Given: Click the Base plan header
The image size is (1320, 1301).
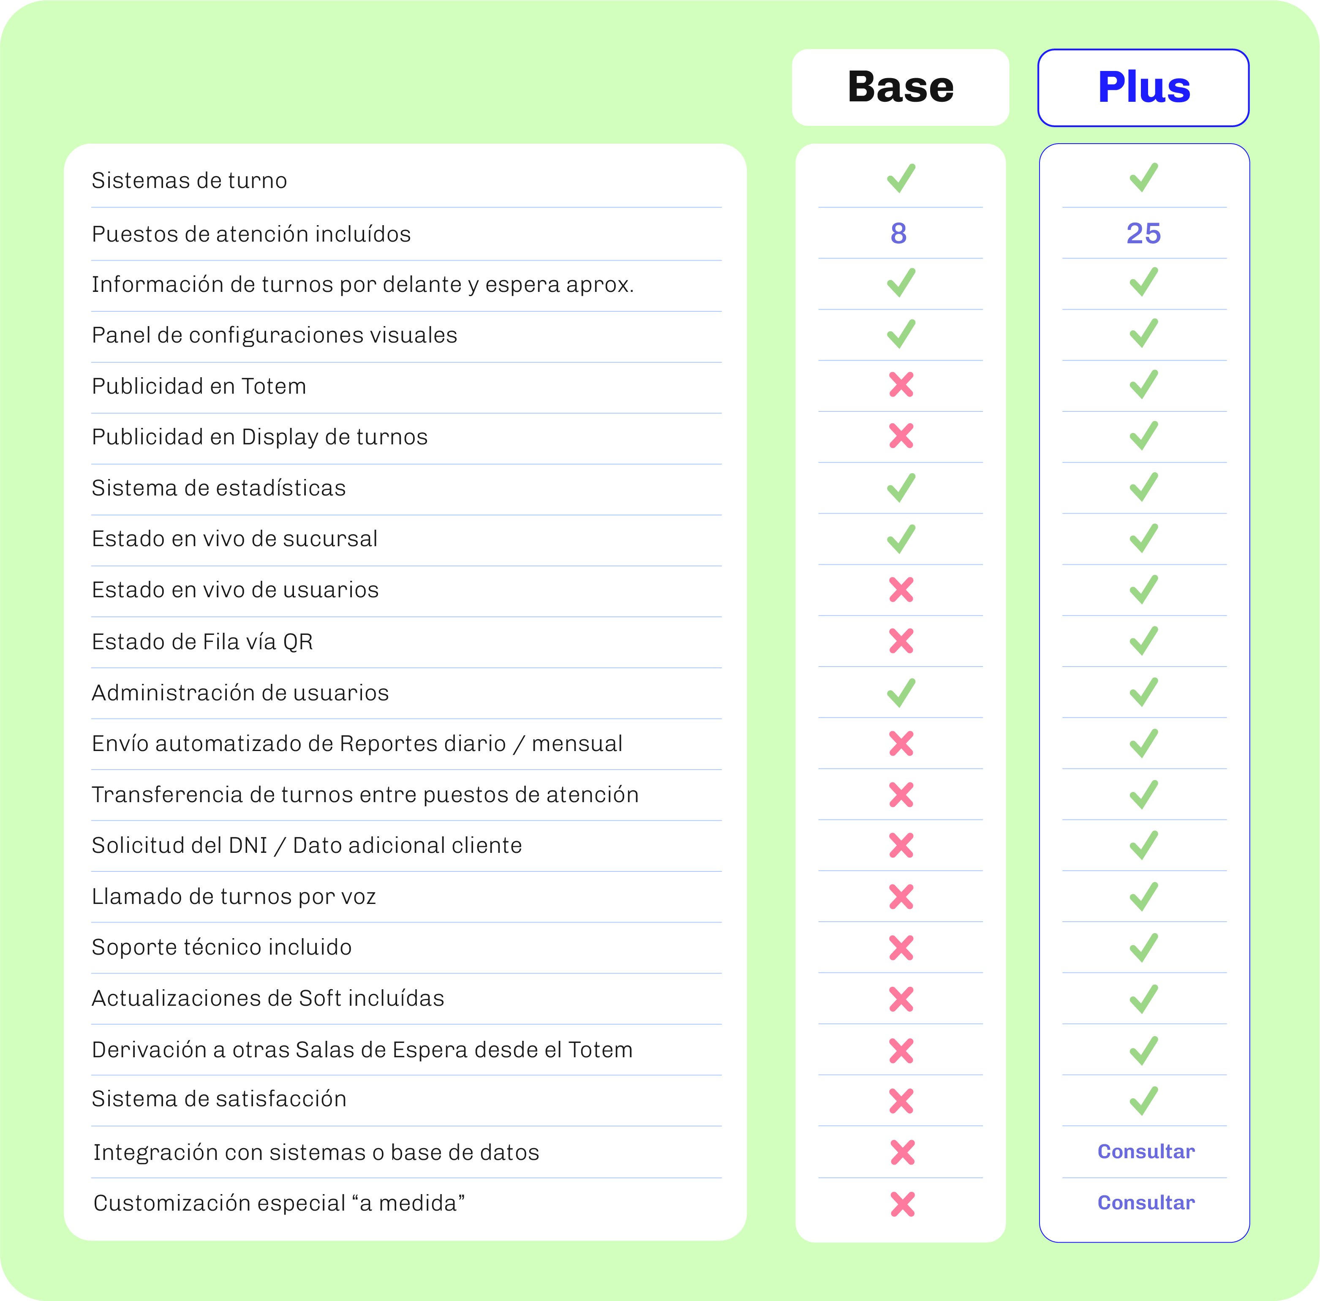Looking at the screenshot, I should pyautogui.click(x=900, y=87).
